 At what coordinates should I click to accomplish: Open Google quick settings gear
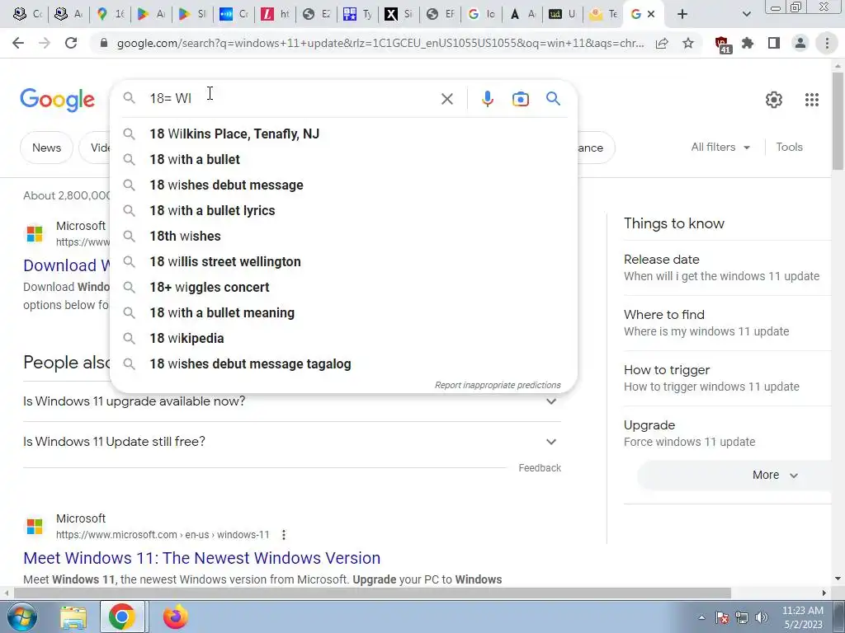(774, 100)
